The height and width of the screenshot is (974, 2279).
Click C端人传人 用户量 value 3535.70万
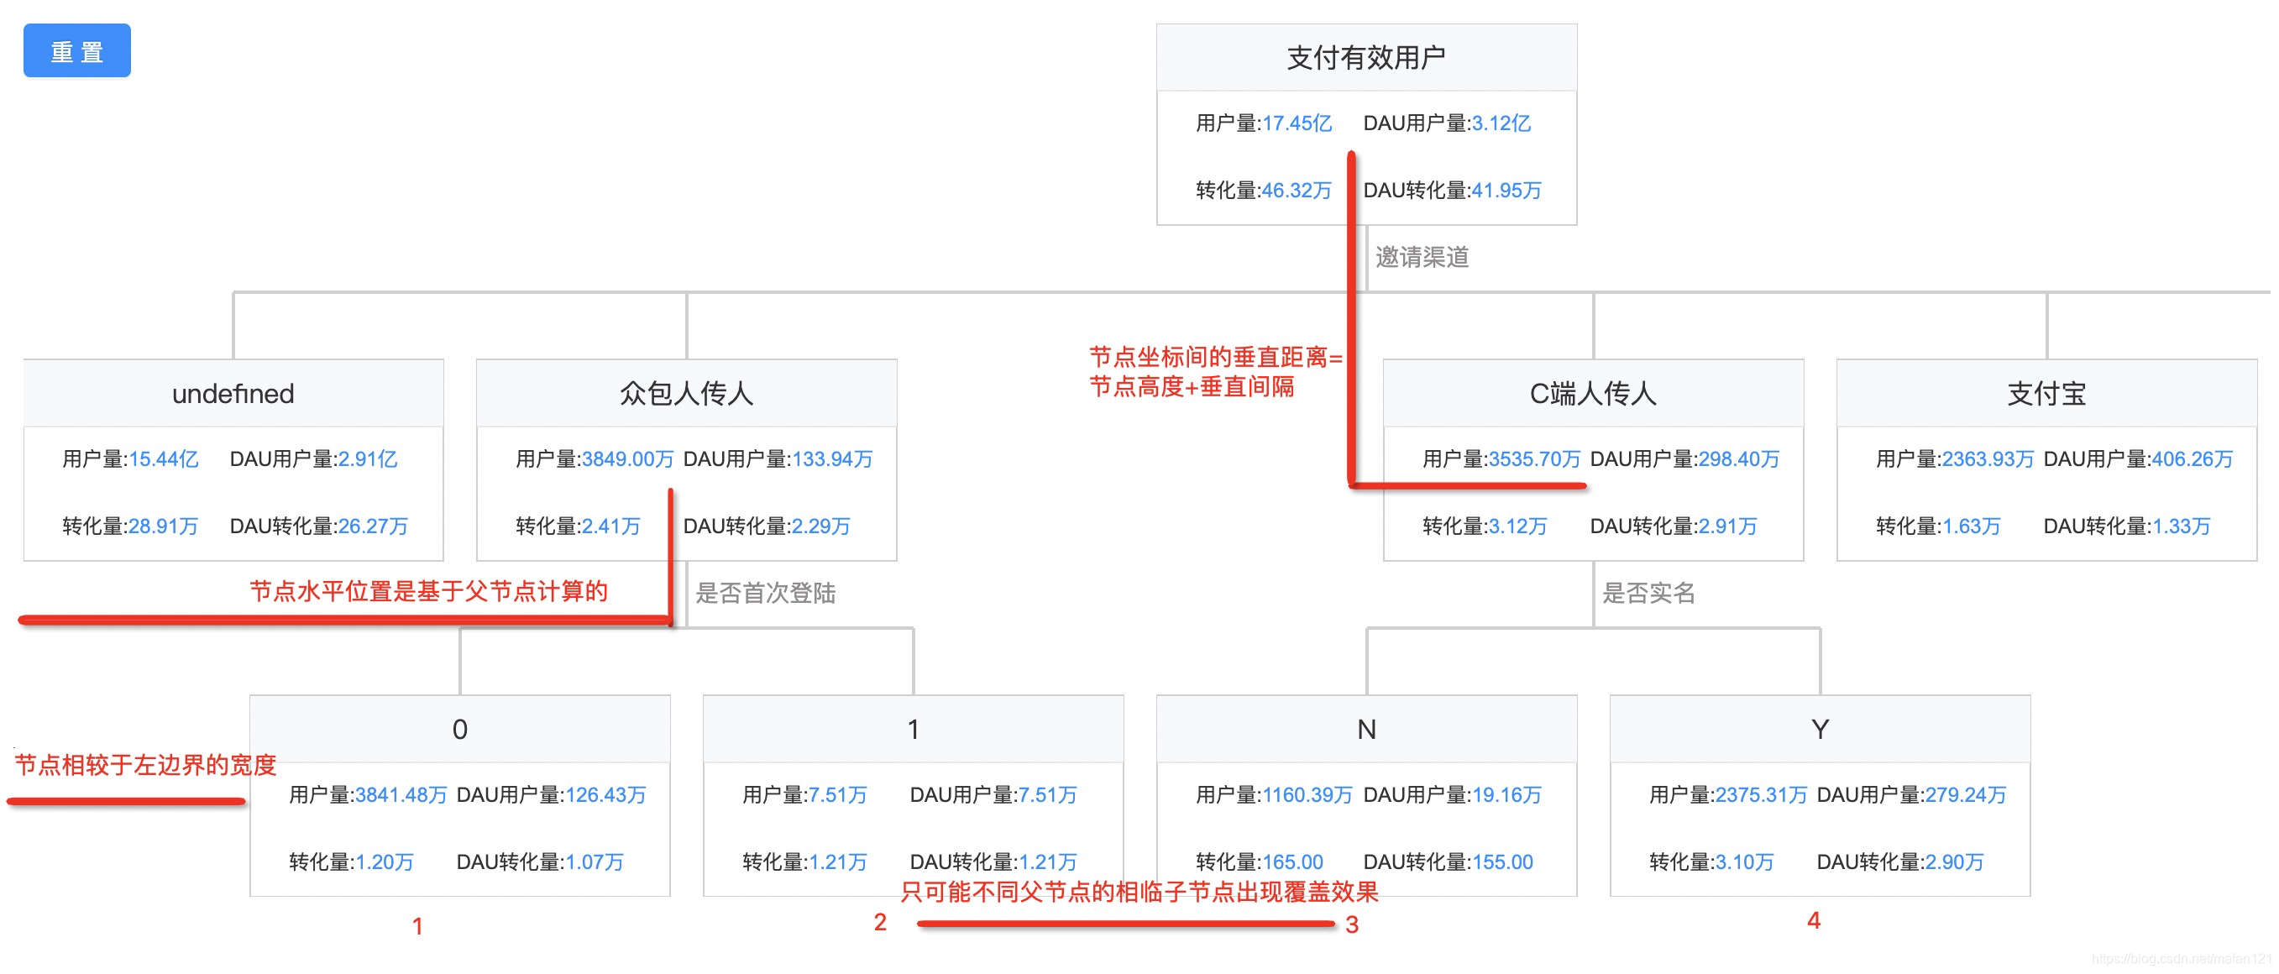(x=1535, y=459)
